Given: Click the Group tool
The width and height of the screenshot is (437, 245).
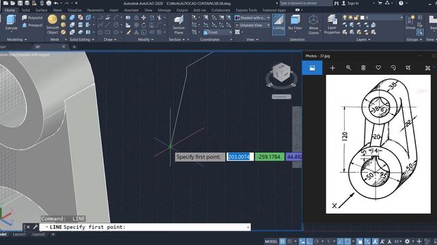Looking at the screenshot, I should tap(410, 22).
